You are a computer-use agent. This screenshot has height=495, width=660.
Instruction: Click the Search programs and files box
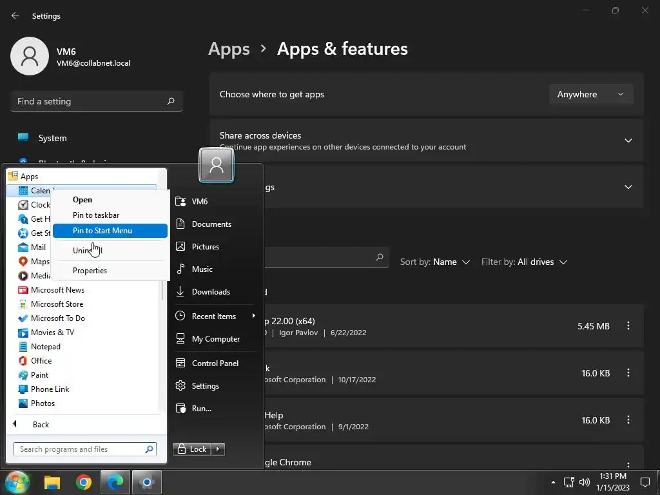coord(85,449)
